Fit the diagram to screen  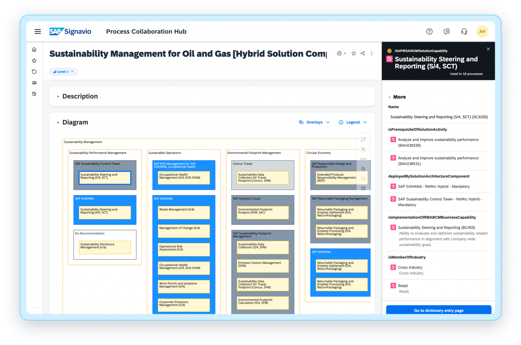[x=363, y=149]
